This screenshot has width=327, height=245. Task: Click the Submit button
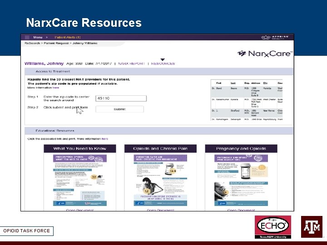pyautogui.click(x=119, y=109)
